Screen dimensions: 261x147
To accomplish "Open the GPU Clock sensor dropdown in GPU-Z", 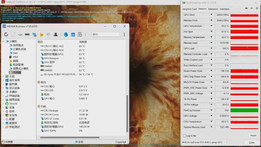I will click(211, 15).
